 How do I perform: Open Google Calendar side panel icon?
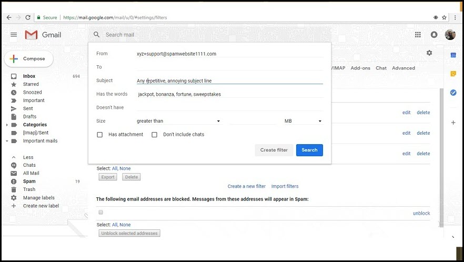[x=453, y=55]
